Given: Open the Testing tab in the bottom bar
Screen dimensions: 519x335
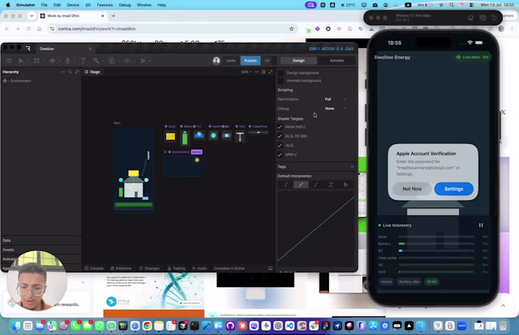Looking at the screenshot, I should pyautogui.click(x=176, y=268).
